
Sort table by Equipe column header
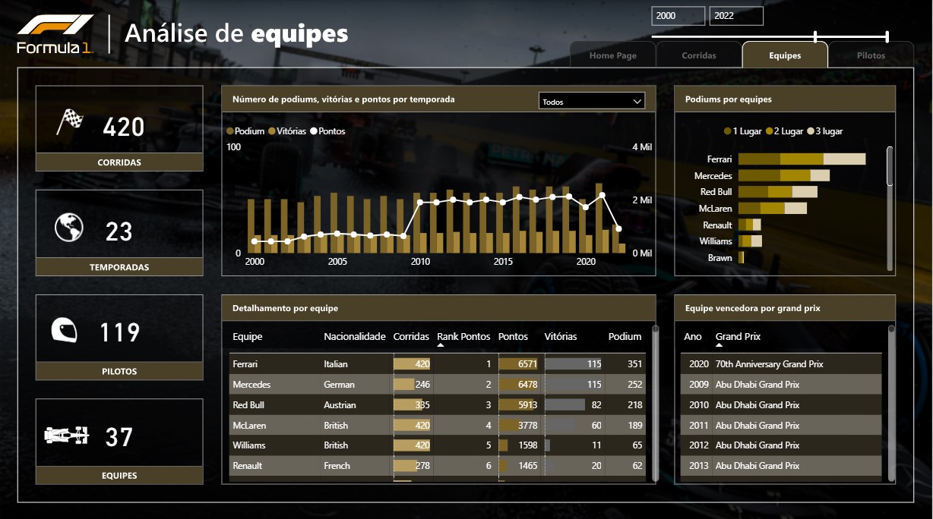[x=247, y=336]
